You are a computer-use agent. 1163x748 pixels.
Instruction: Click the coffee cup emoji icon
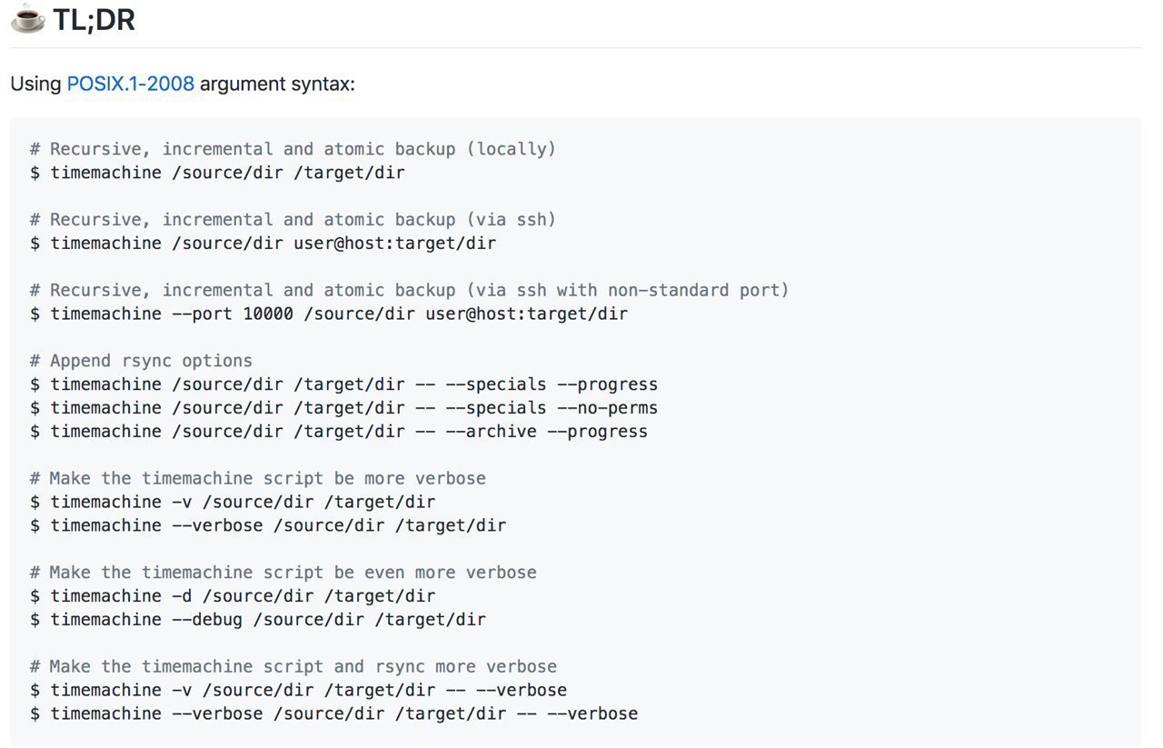(27, 18)
